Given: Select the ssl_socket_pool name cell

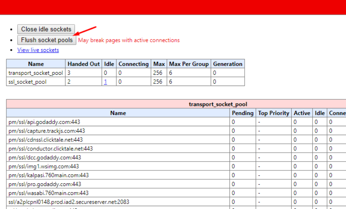Looking at the screenshot, I should click(36, 82).
